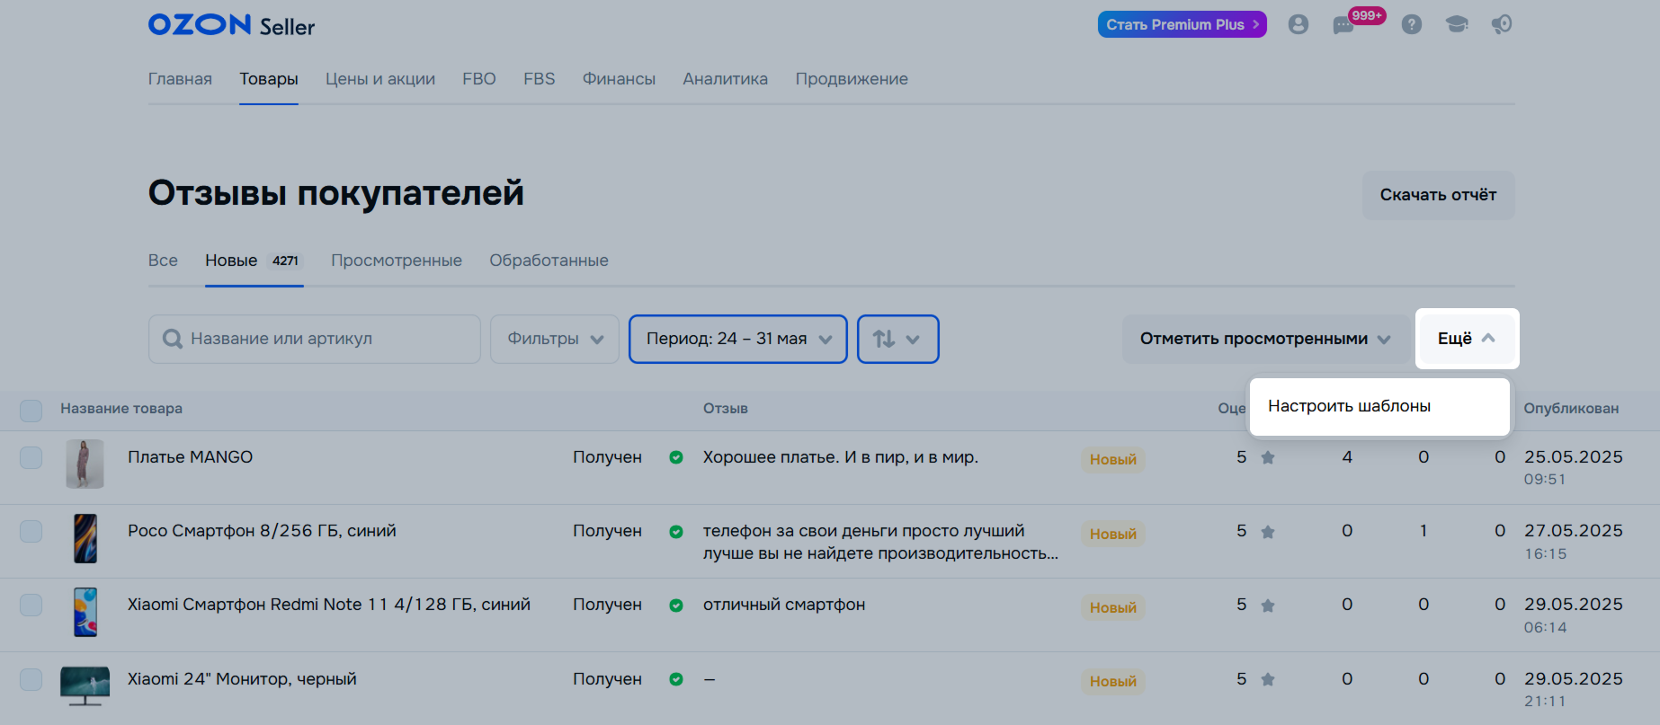The width and height of the screenshot is (1660, 725).
Task: Click the OZON Seller logo
Action: (x=231, y=25)
